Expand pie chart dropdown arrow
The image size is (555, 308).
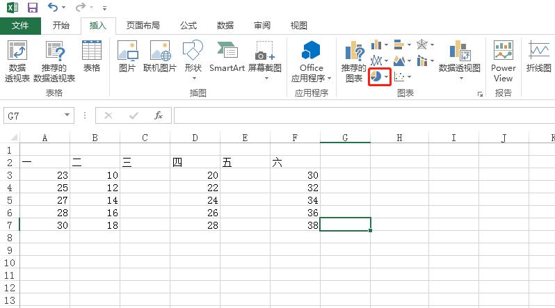[386, 76]
